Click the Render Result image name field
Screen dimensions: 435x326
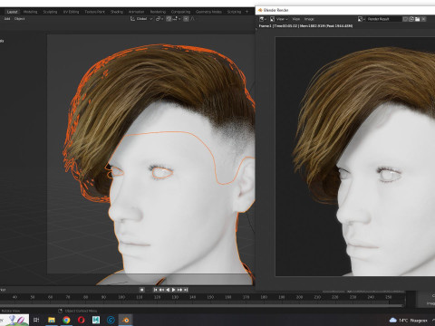[383, 19]
